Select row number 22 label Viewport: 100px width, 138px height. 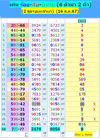[4, 129]
